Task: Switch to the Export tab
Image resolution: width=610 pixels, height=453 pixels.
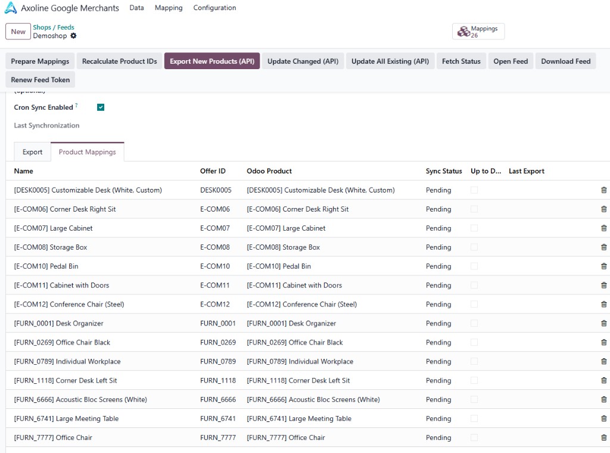Action: (x=32, y=152)
